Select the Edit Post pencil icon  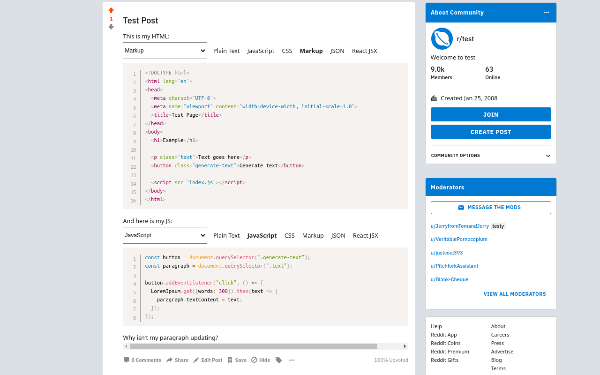[x=196, y=360]
